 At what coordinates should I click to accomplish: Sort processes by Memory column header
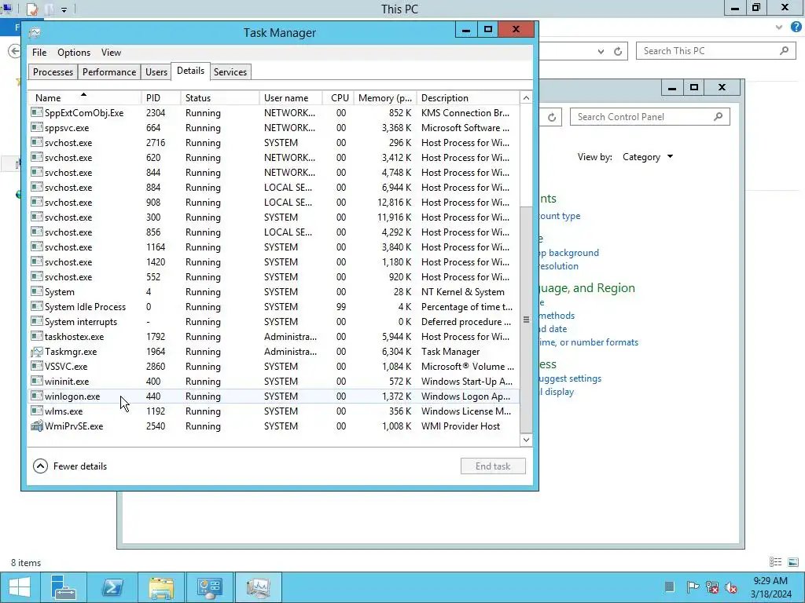pyautogui.click(x=385, y=98)
